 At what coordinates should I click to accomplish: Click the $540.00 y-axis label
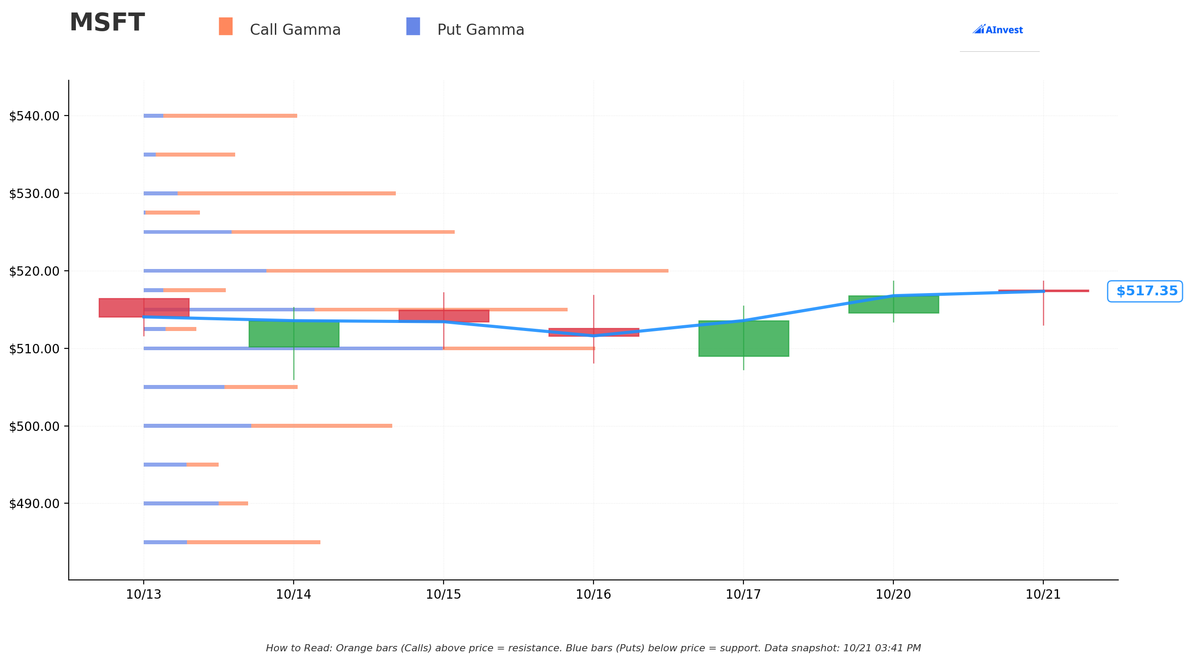[34, 116]
